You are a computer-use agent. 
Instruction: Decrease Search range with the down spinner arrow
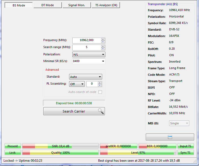pos(103,49)
